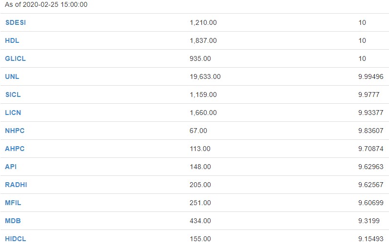Image resolution: width=389 pixels, height=247 pixels.
Task: Open the UNL stock link
Action: click(x=12, y=76)
